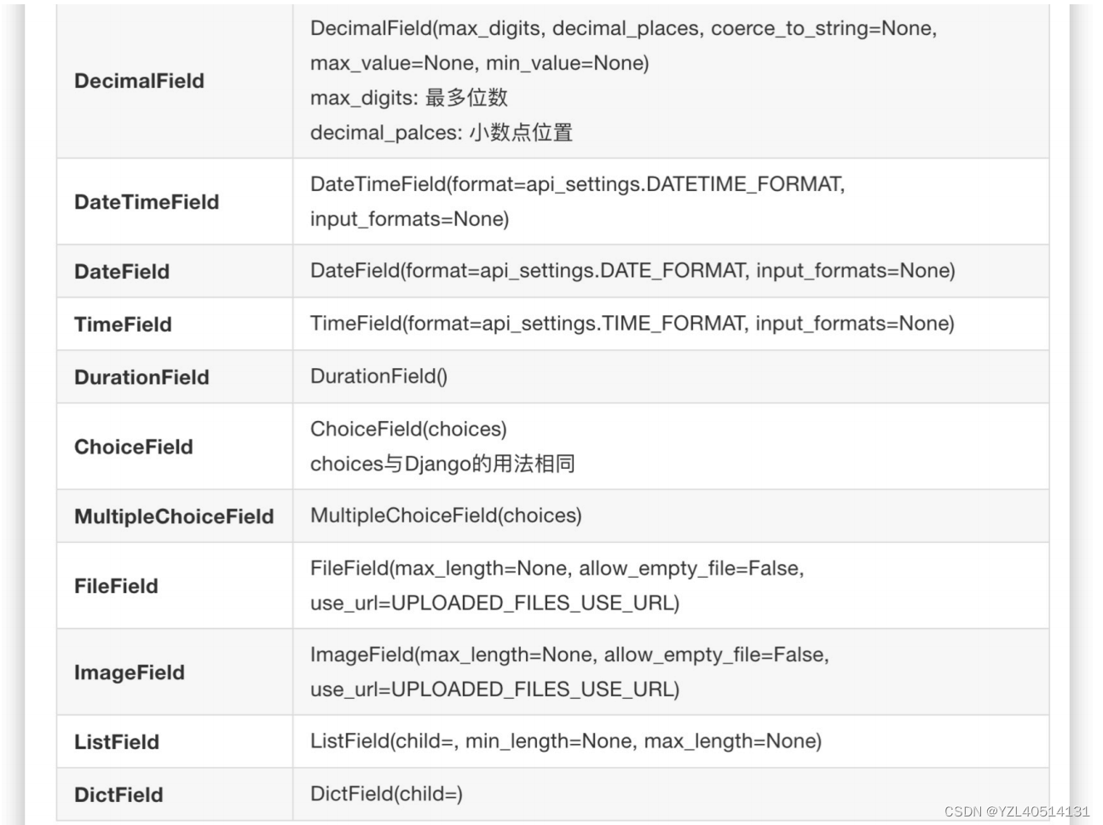The image size is (1103, 825).
Task: Select the DateTimeField field name
Action: (x=147, y=202)
